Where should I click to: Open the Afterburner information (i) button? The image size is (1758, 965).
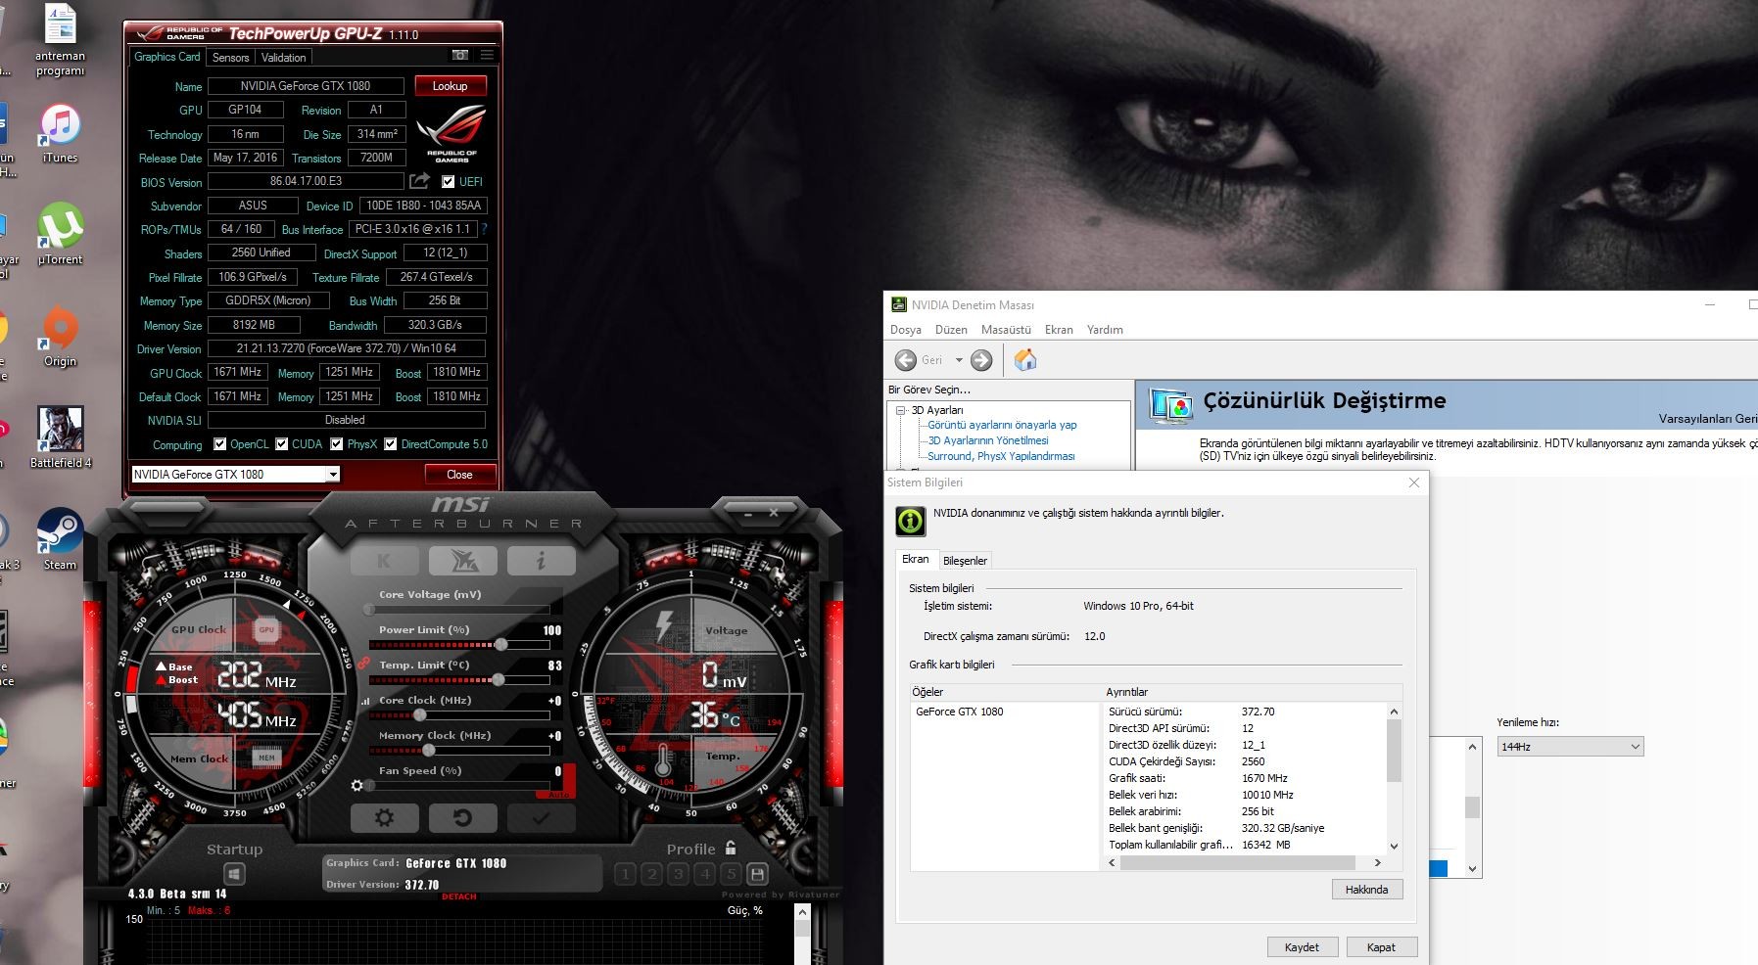pos(541,561)
